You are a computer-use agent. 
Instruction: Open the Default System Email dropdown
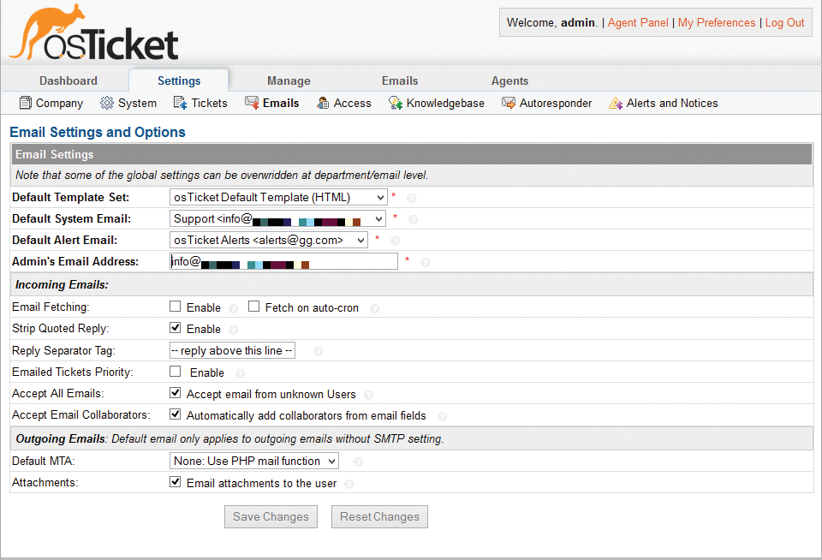[277, 218]
